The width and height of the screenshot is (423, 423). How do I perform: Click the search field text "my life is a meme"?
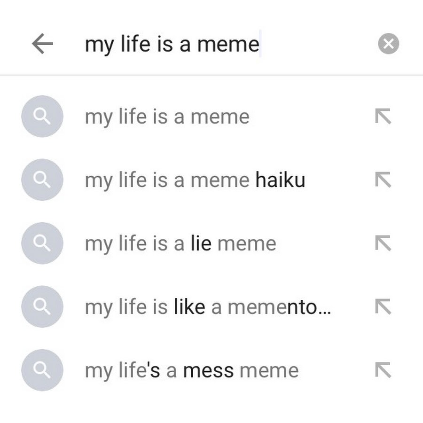point(172,44)
